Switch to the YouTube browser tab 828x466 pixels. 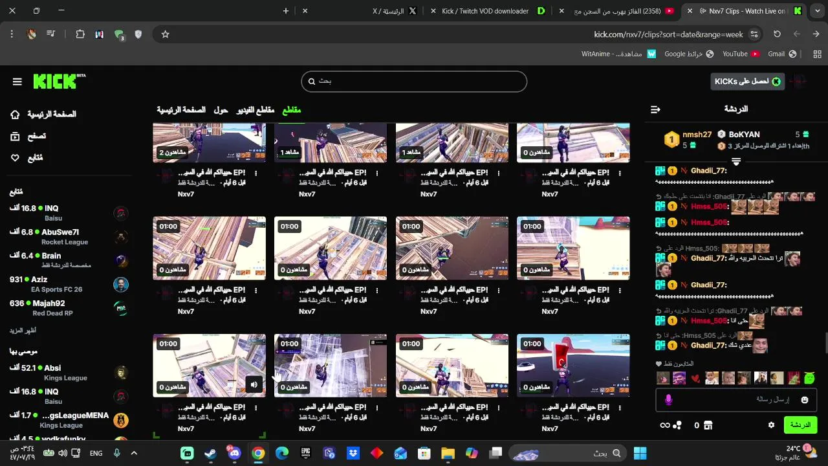[624, 11]
